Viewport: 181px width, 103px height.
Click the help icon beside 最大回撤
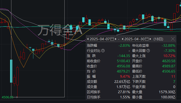[148, 51]
